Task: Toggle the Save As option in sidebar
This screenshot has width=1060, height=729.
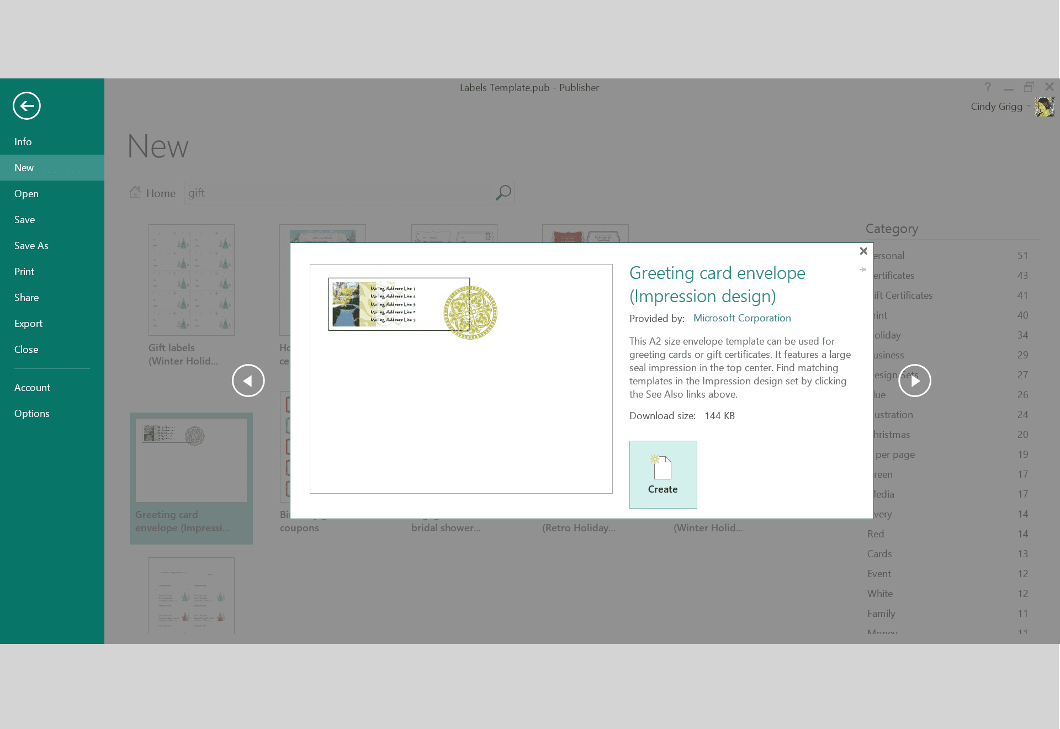Action: point(32,245)
